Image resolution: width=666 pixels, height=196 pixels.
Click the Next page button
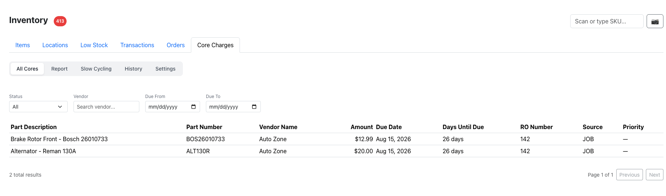click(x=655, y=175)
